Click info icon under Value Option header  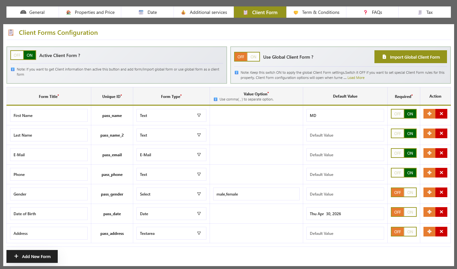tap(215, 99)
